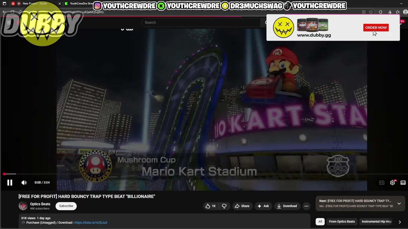The height and width of the screenshot is (229, 408).
Task: Open the Optics Beats channel avatar
Action: (23, 206)
